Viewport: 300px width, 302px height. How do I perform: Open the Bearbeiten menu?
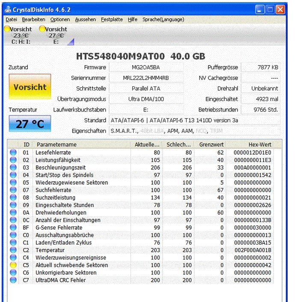pos(33,19)
